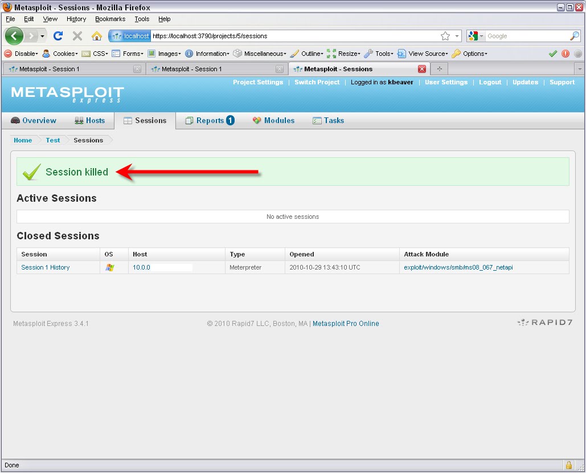Viewport: 586px width, 473px height.
Task: Open the Options toolbar menu
Action: pos(469,54)
